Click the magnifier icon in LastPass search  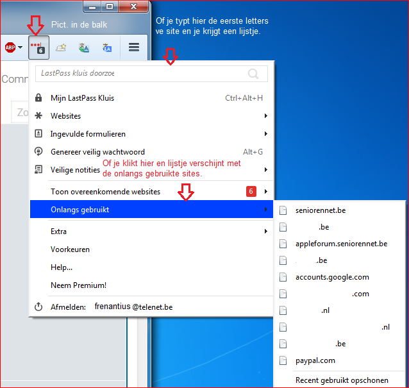(254, 74)
